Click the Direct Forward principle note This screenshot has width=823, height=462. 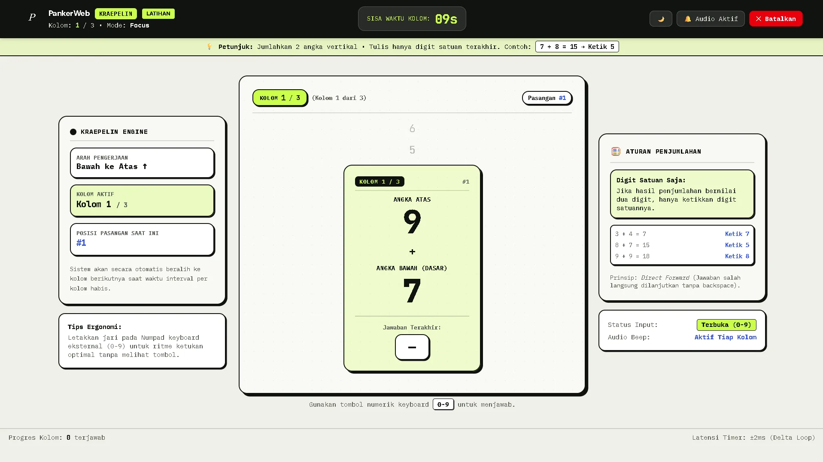[675, 282]
